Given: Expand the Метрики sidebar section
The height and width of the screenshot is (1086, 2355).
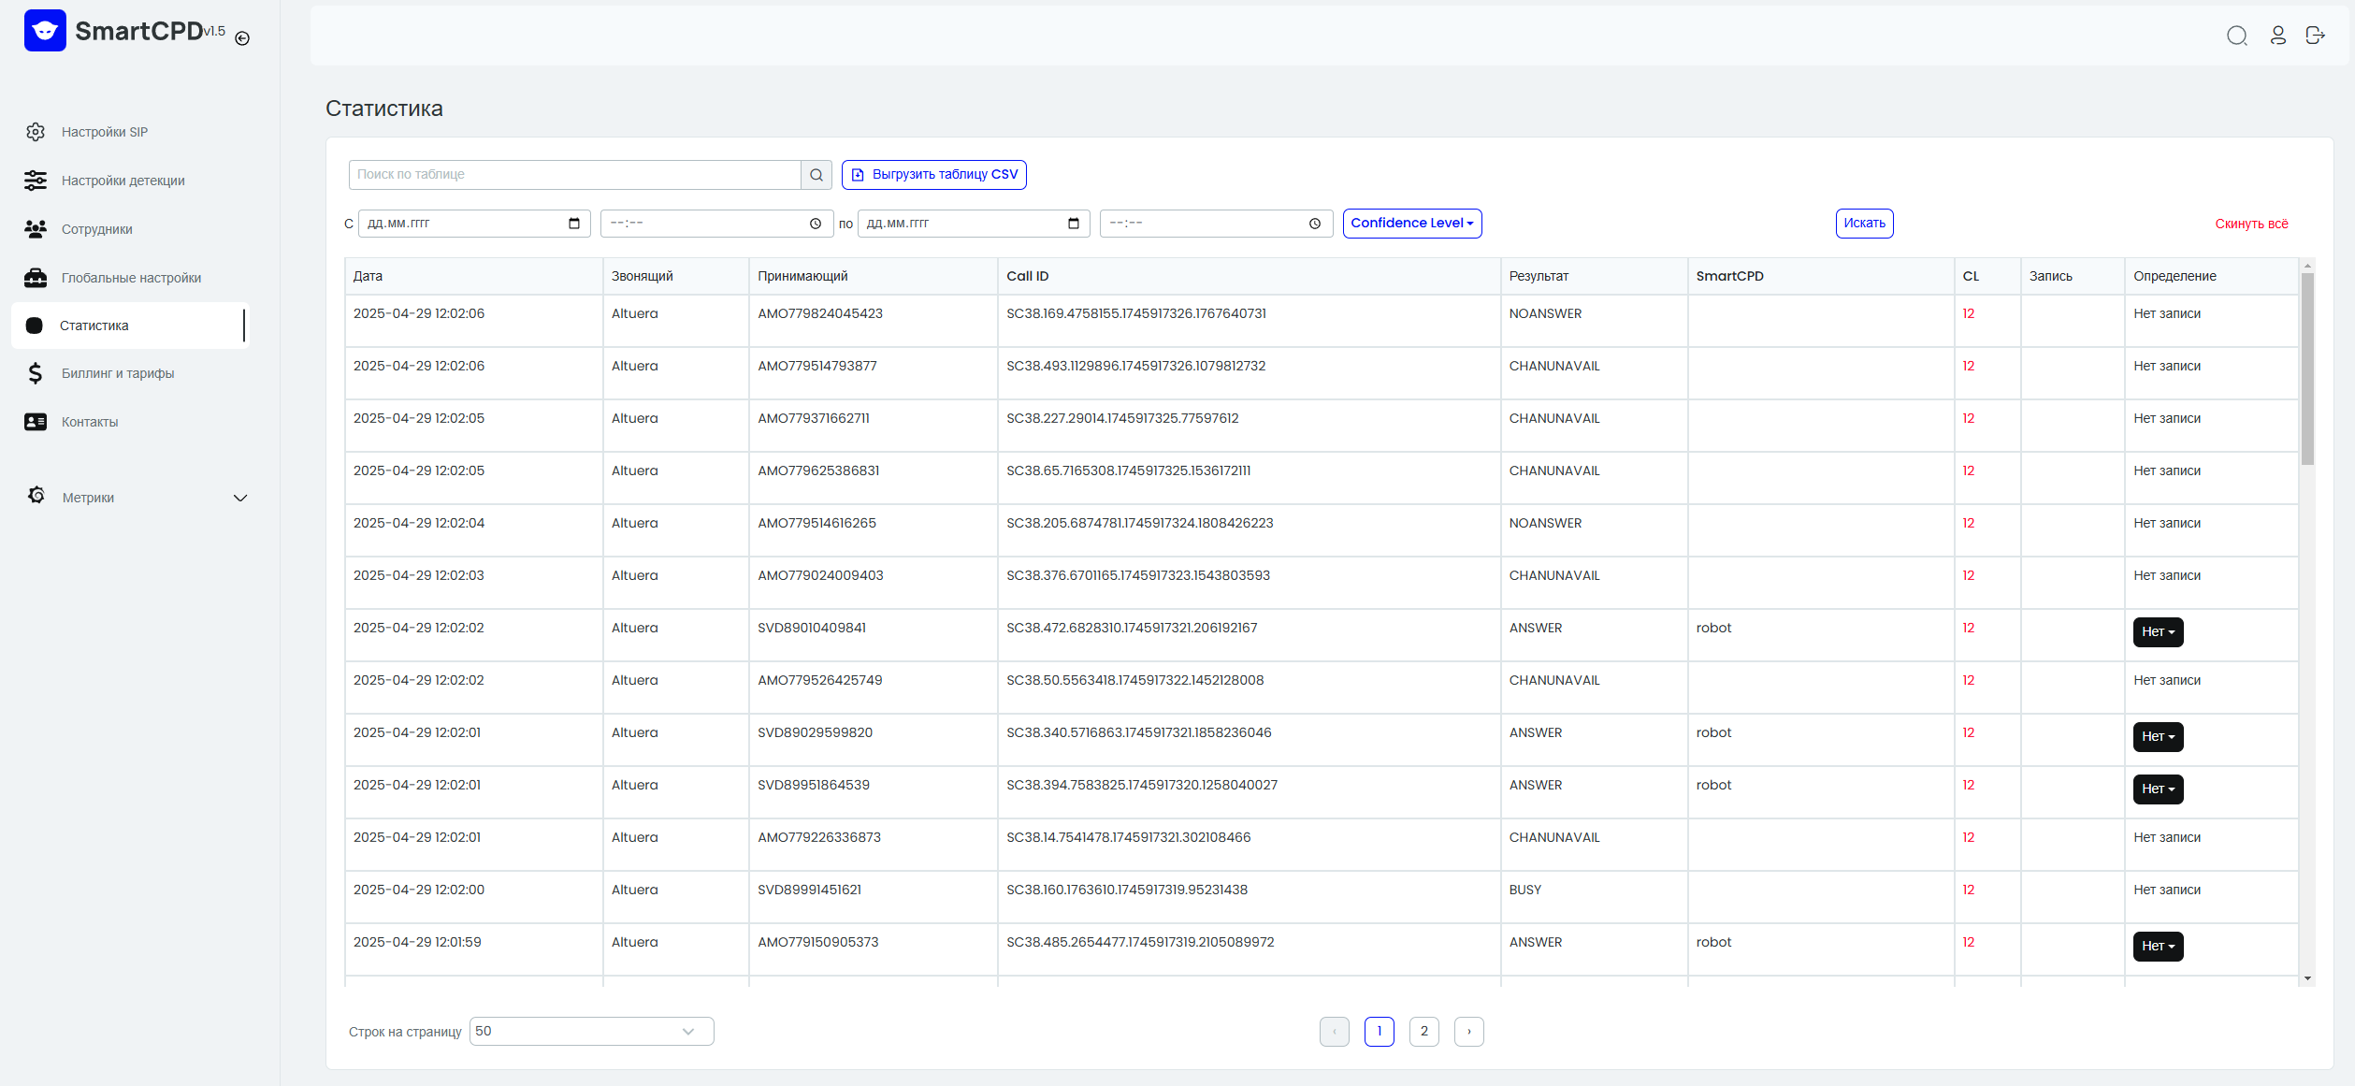Looking at the screenshot, I should (137, 498).
